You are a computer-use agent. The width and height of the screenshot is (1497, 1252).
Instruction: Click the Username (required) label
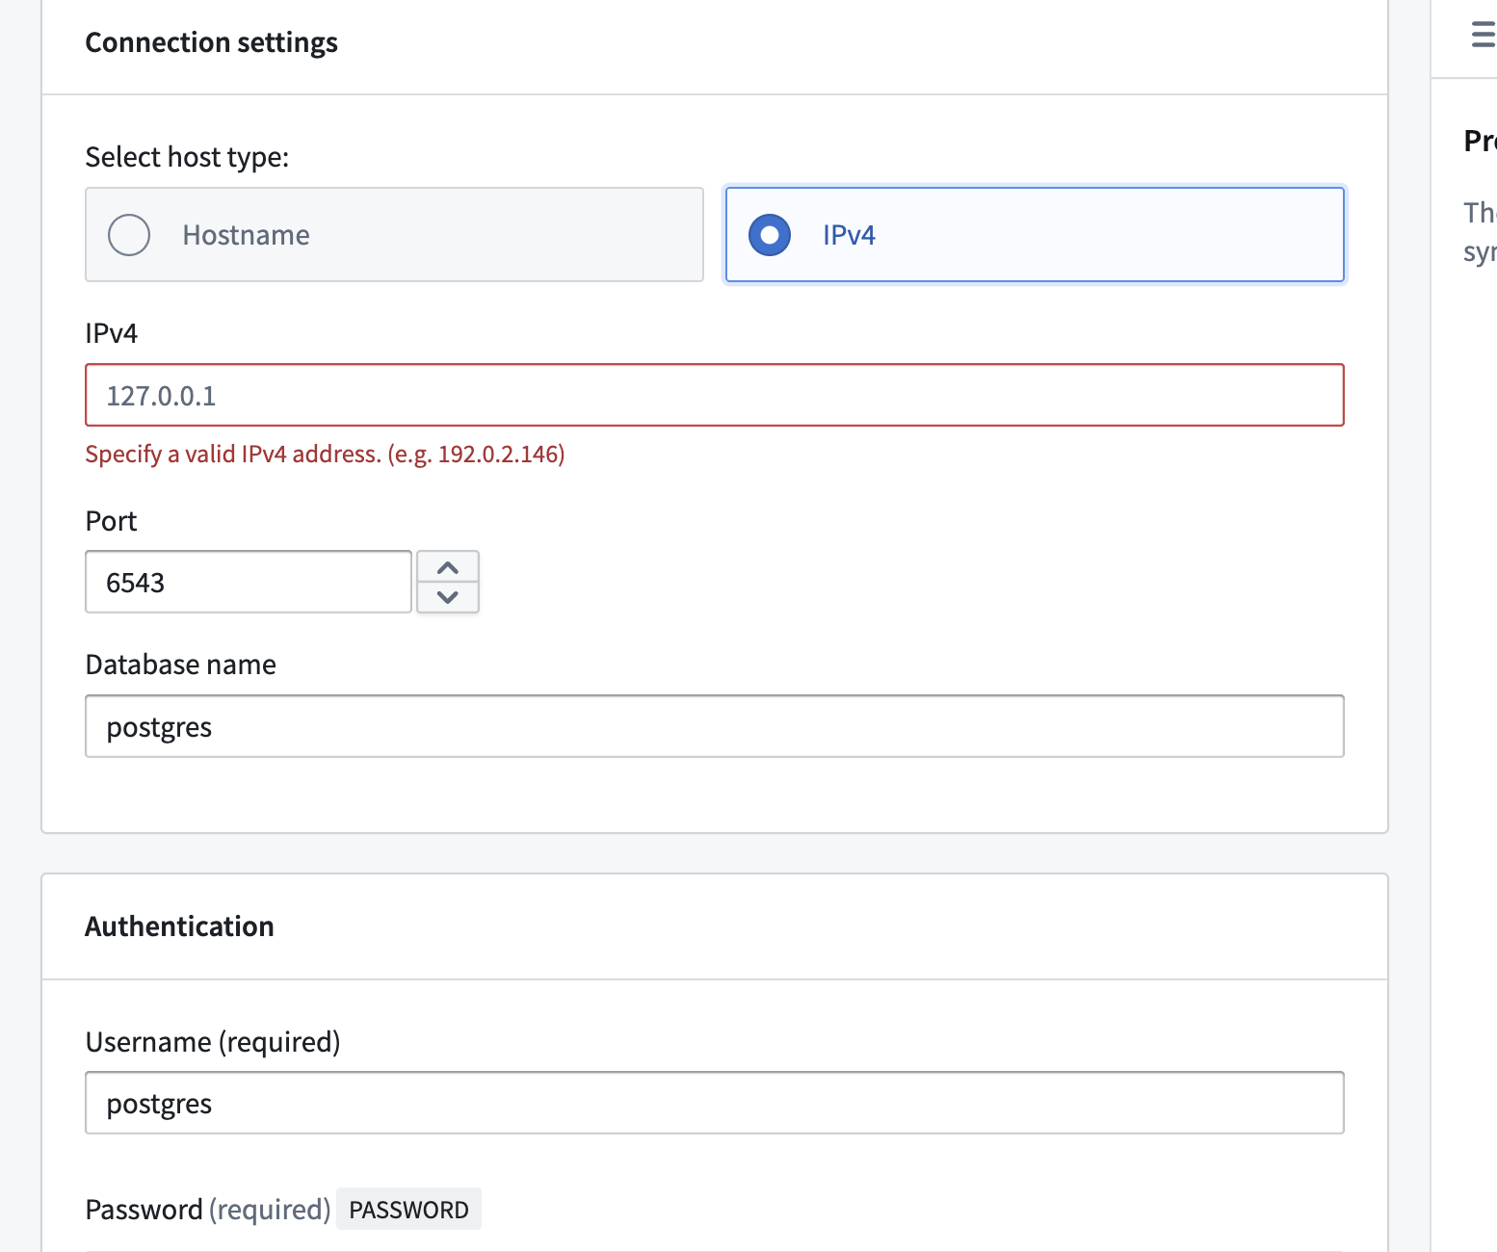coord(213,1042)
